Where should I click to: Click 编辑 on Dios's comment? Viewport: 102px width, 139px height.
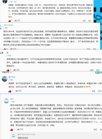pyautogui.click(x=95, y=130)
